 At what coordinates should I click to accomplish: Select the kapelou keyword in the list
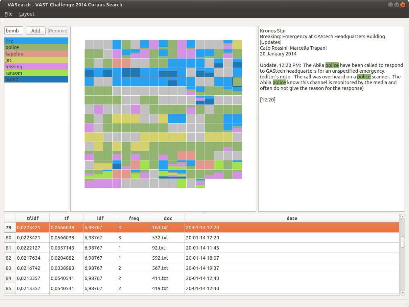click(36, 54)
